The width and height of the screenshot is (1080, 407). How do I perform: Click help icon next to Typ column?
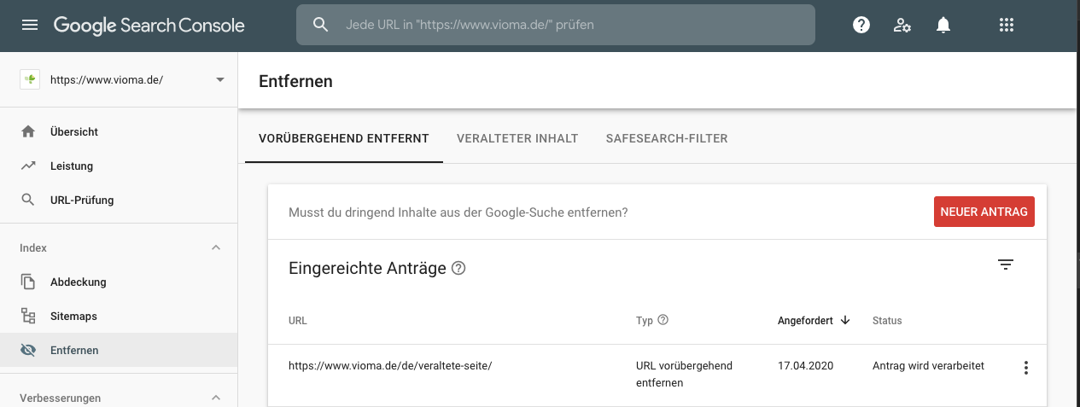click(x=663, y=321)
